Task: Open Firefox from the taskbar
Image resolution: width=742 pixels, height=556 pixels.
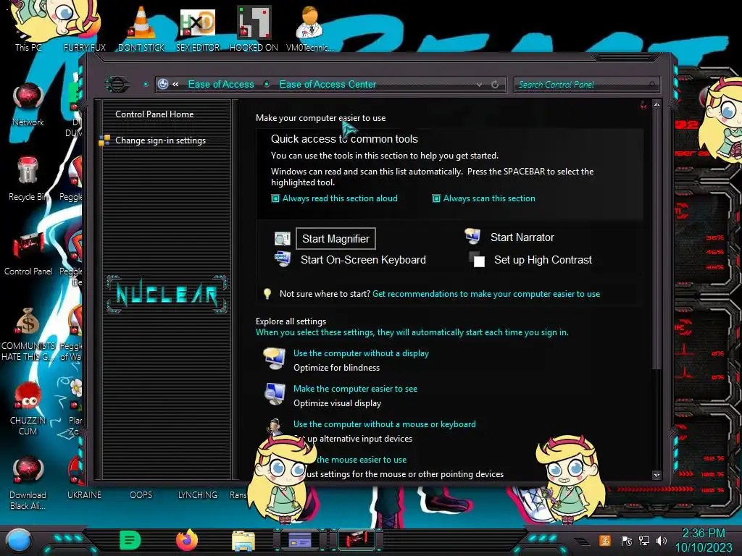Action: tap(187, 540)
